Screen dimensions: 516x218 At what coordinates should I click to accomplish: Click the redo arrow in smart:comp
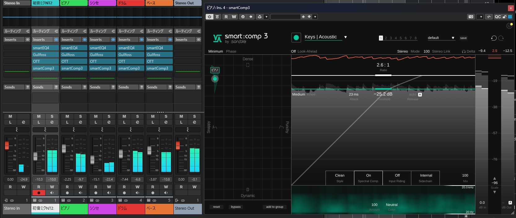pos(501,38)
